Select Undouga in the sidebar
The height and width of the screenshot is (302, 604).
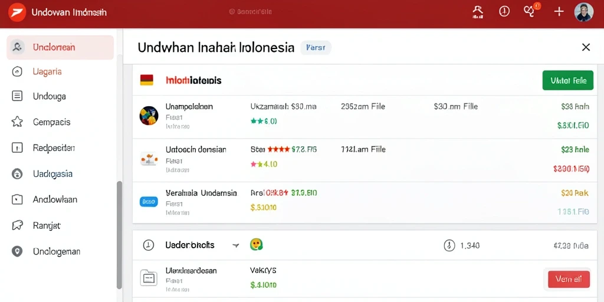click(50, 96)
